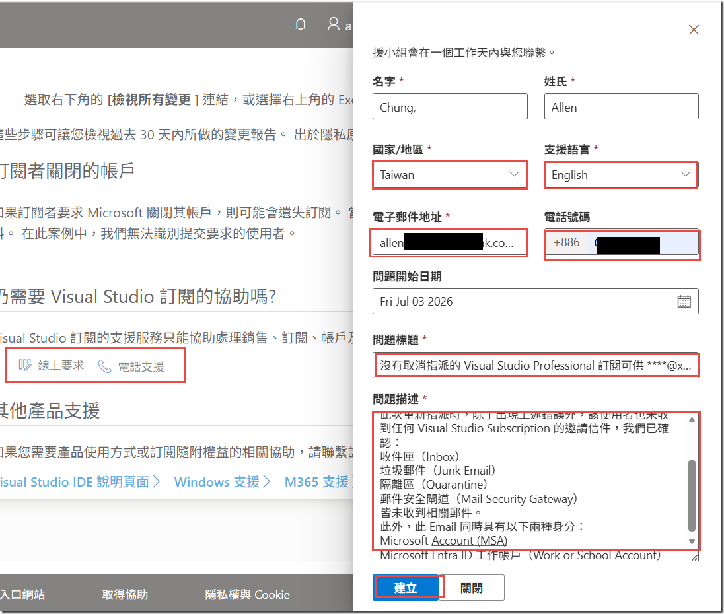Click the +886 country code prefix
Screen dimensions: 724x614
click(566, 242)
